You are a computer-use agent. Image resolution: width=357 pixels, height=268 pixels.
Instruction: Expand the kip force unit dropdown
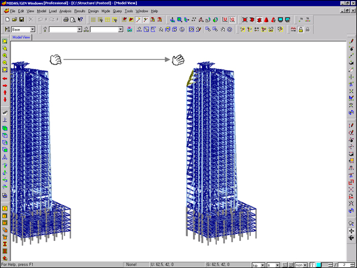click(x=263, y=265)
